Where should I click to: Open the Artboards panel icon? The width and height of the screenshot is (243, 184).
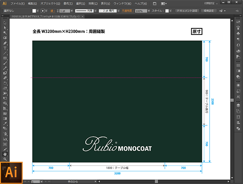point(238,111)
